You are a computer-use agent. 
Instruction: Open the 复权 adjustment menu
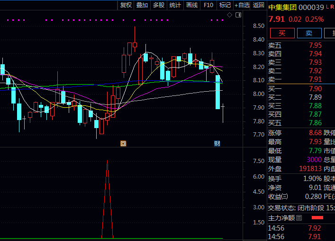point(126,5)
